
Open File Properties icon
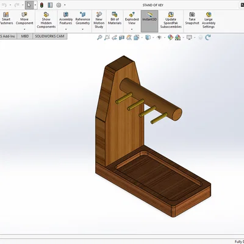(50, 5)
